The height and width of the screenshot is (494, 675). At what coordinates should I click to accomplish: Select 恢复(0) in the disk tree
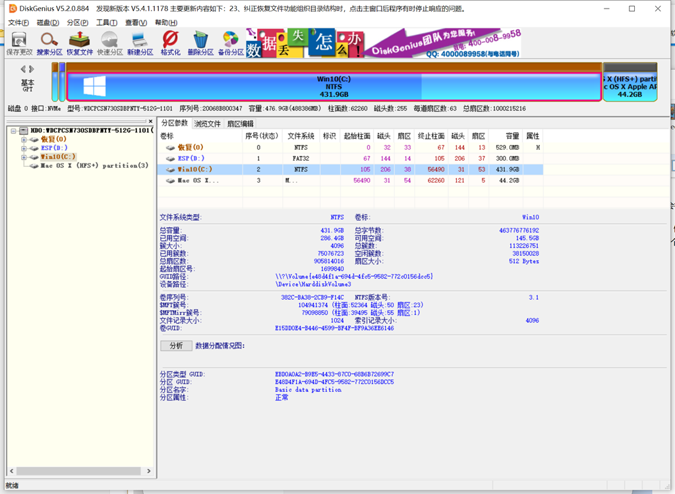[53, 140]
